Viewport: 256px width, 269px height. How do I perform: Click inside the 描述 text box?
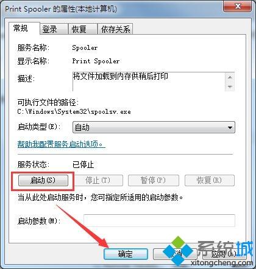point(149,82)
